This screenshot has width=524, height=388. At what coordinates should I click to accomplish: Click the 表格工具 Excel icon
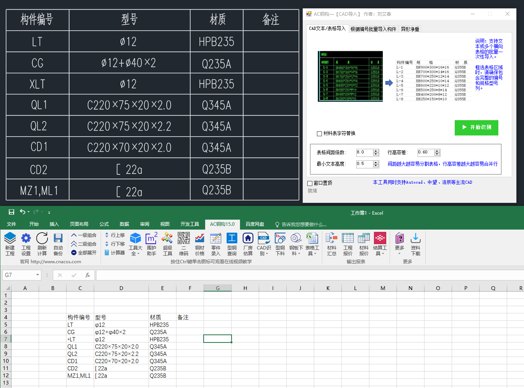tap(312, 238)
